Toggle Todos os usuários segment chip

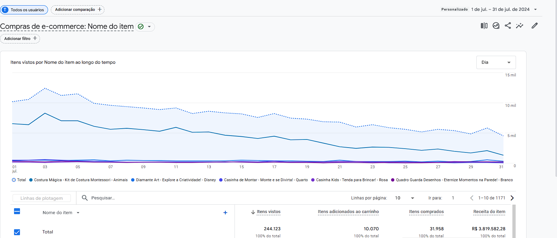pos(24,10)
